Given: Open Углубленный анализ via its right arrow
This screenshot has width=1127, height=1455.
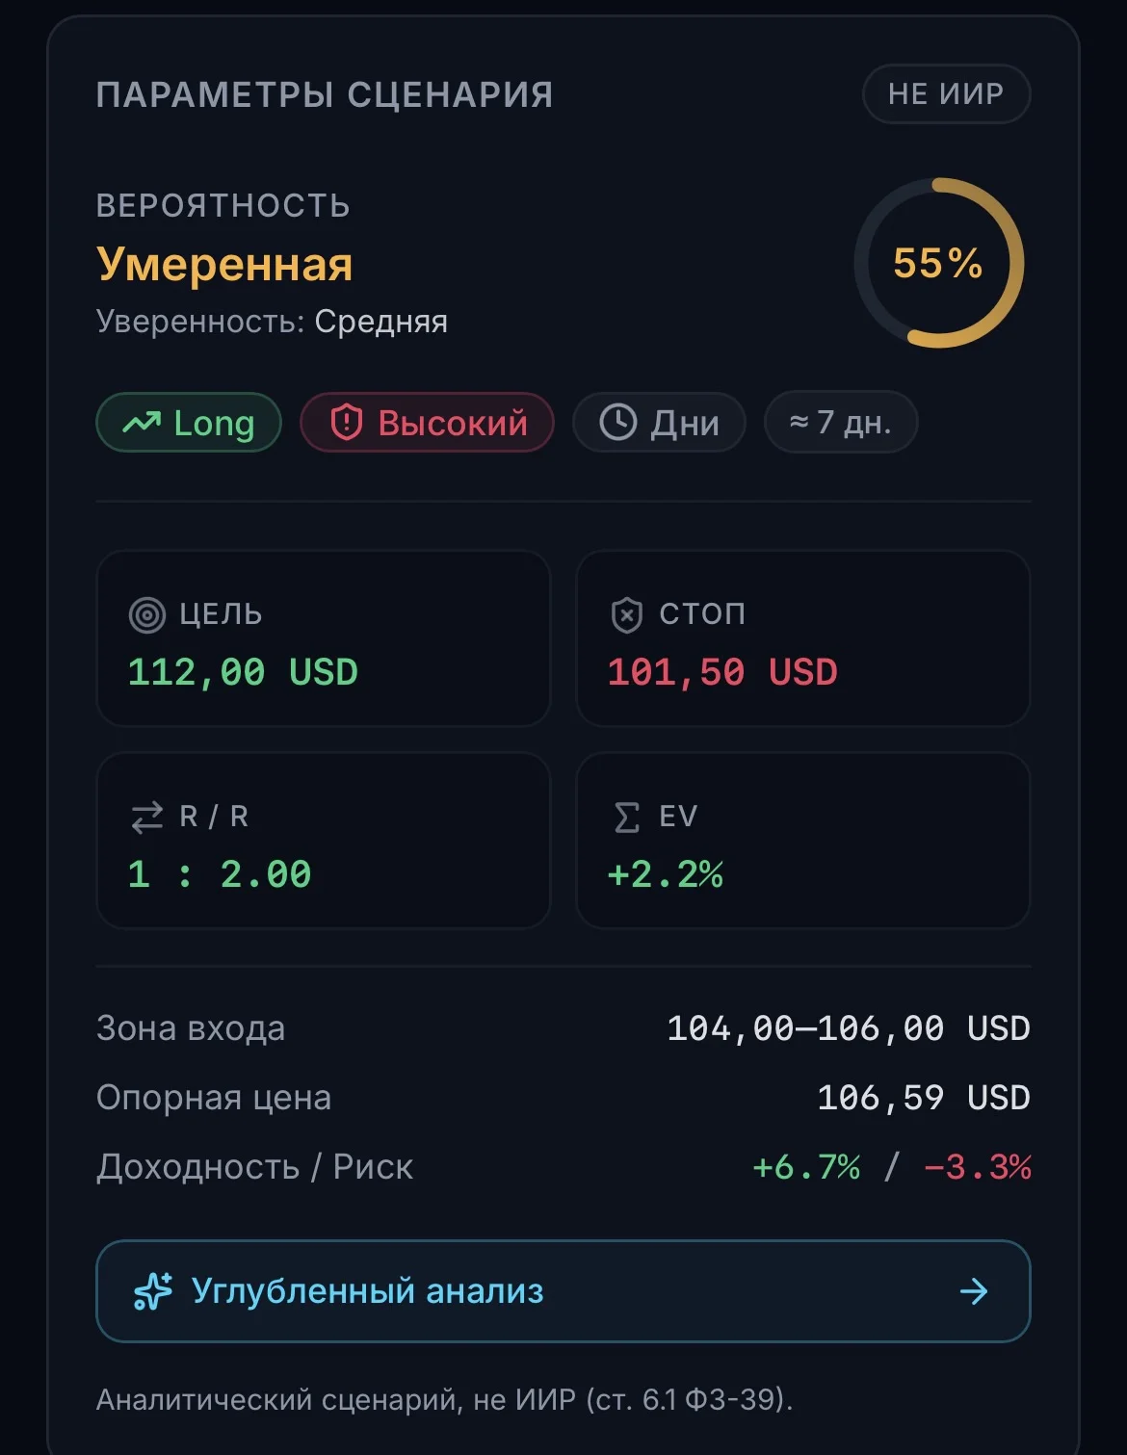Looking at the screenshot, I should (974, 1291).
